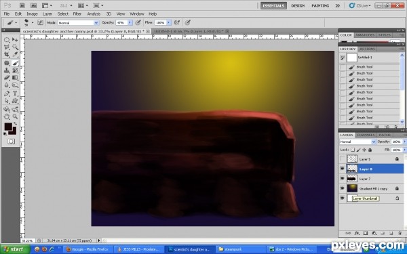This screenshot has width=407, height=254.
Task: Hide Gradient Fill 1 copy layer
Action: tap(343, 188)
